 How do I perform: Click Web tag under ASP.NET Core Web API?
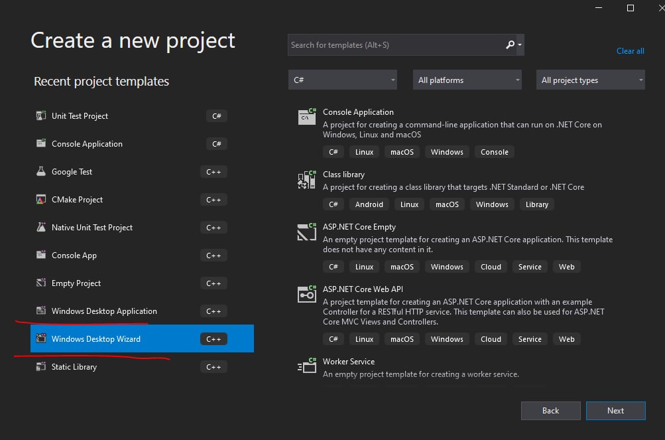click(x=567, y=339)
